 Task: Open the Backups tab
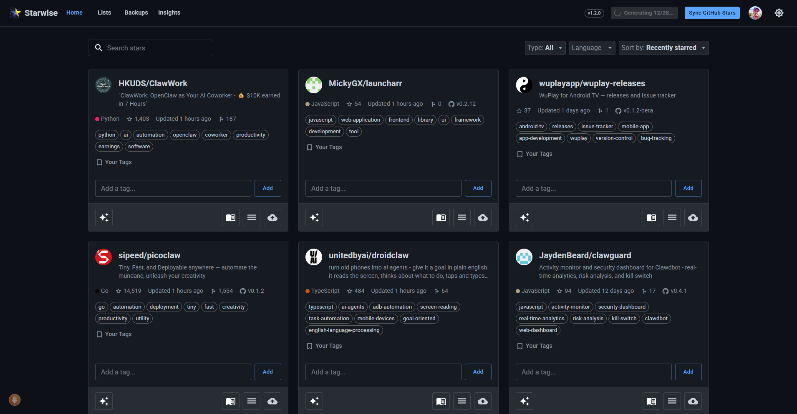(136, 12)
